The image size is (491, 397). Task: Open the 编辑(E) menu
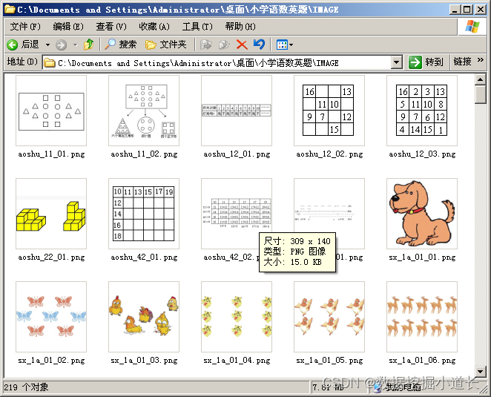[68, 27]
